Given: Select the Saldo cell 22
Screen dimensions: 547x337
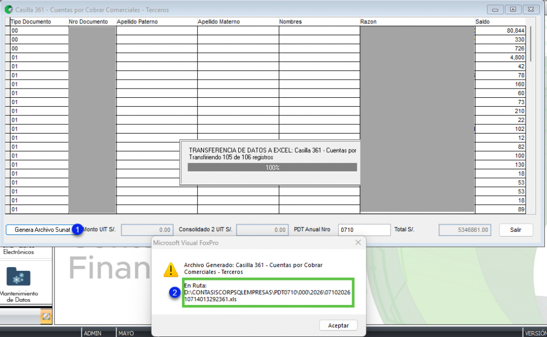Looking at the screenshot, I should point(500,120).
